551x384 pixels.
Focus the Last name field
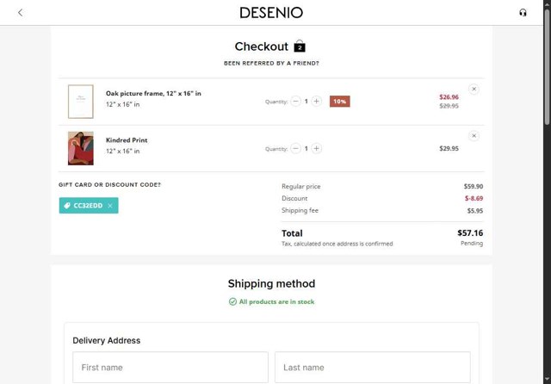tap(373, 367)
